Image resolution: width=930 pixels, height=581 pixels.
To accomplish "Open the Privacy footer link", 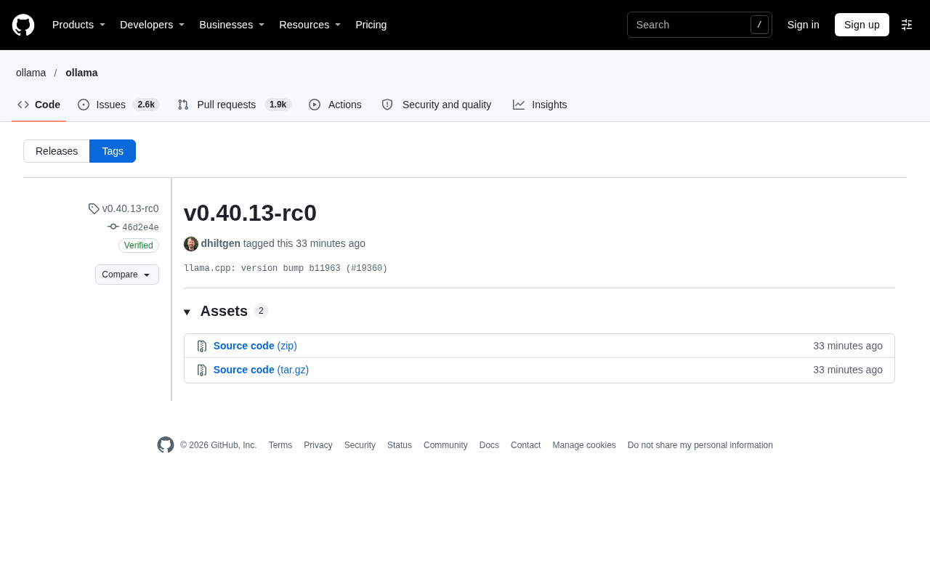I will (x=318, y=445).
